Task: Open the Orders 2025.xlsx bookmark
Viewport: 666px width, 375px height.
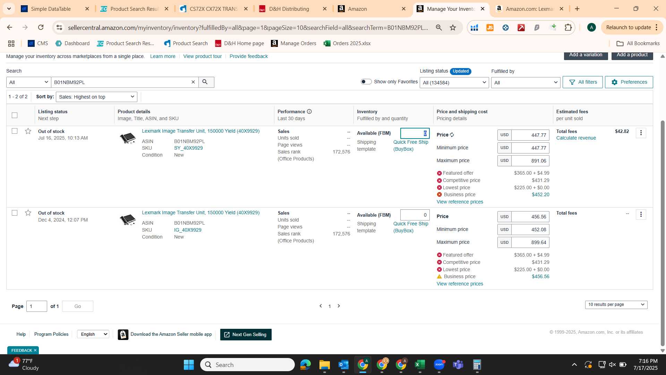Action: (x=347, y=43)
